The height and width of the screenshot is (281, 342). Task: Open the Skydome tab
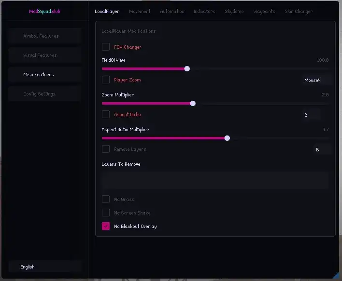pyautogui.click(x=234, y=11)
